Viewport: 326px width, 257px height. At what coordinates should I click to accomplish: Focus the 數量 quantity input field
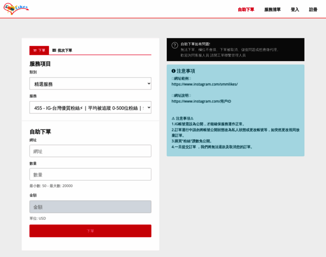[90, 175]
